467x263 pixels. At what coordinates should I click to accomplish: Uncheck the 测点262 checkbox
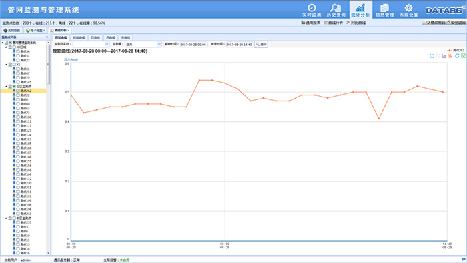tap(18, 91)
